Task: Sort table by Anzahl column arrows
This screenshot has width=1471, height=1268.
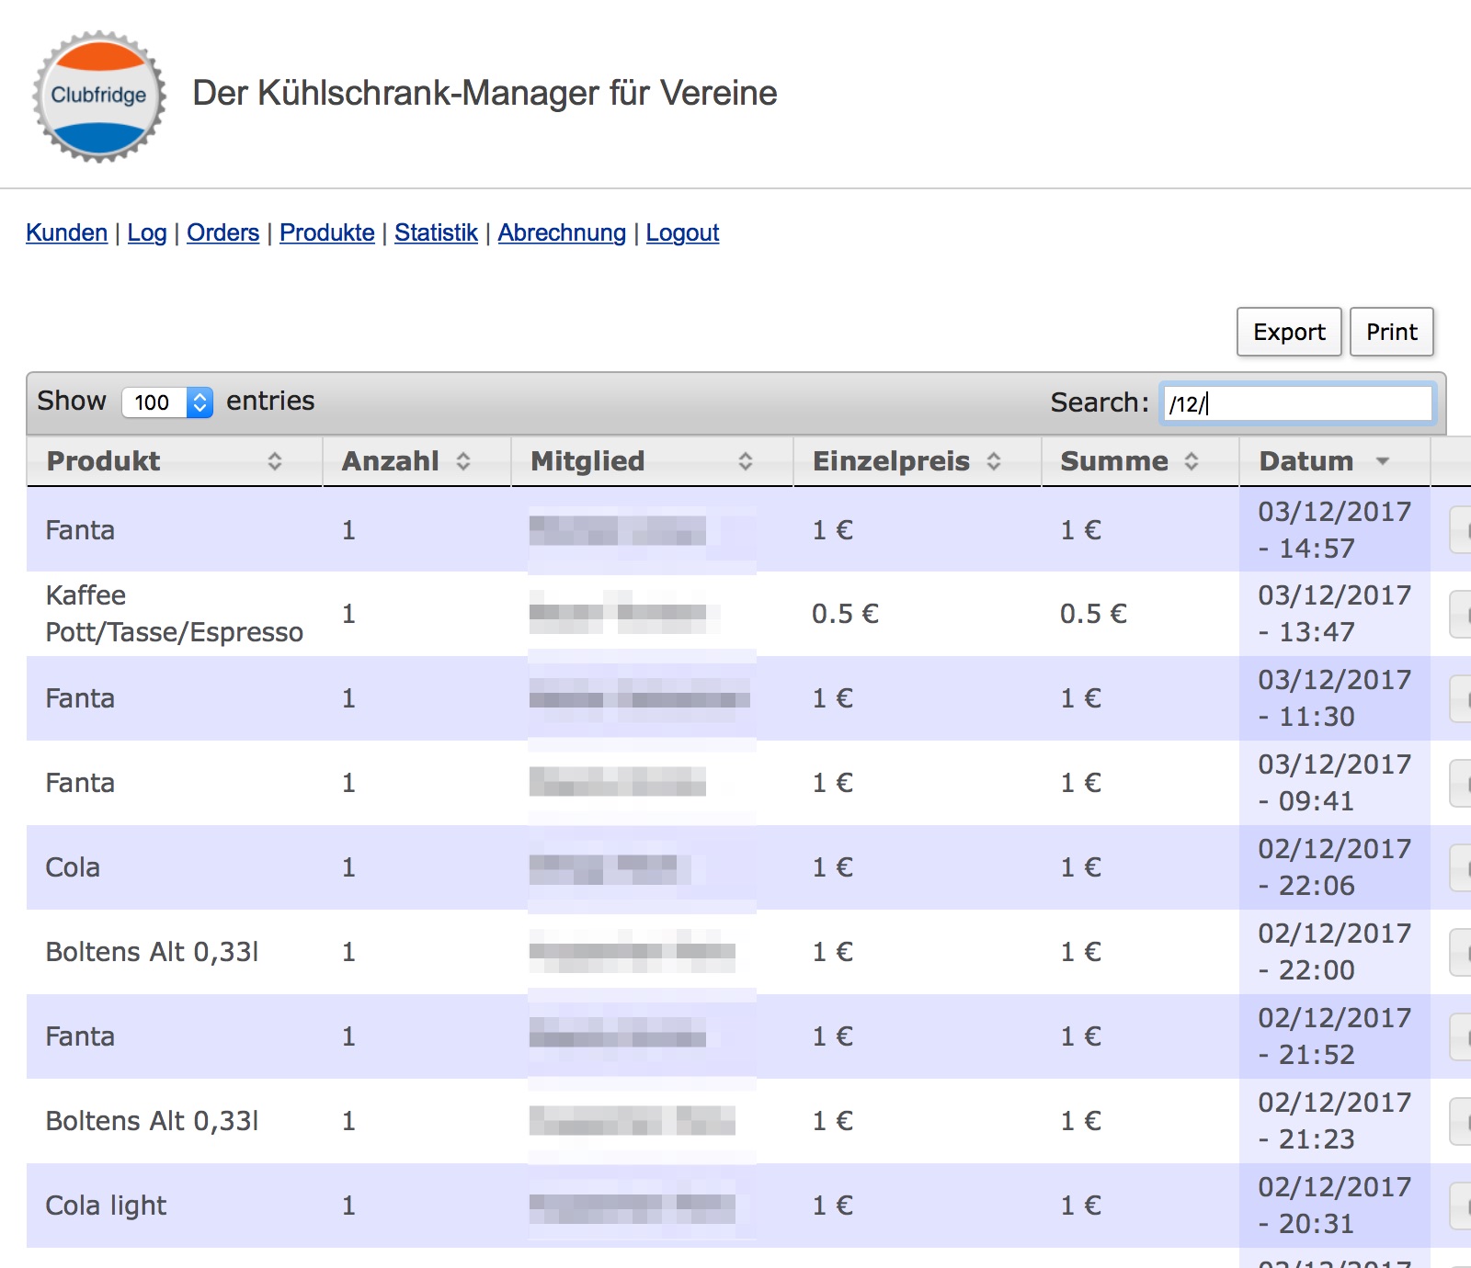Action: pos(463,461)
